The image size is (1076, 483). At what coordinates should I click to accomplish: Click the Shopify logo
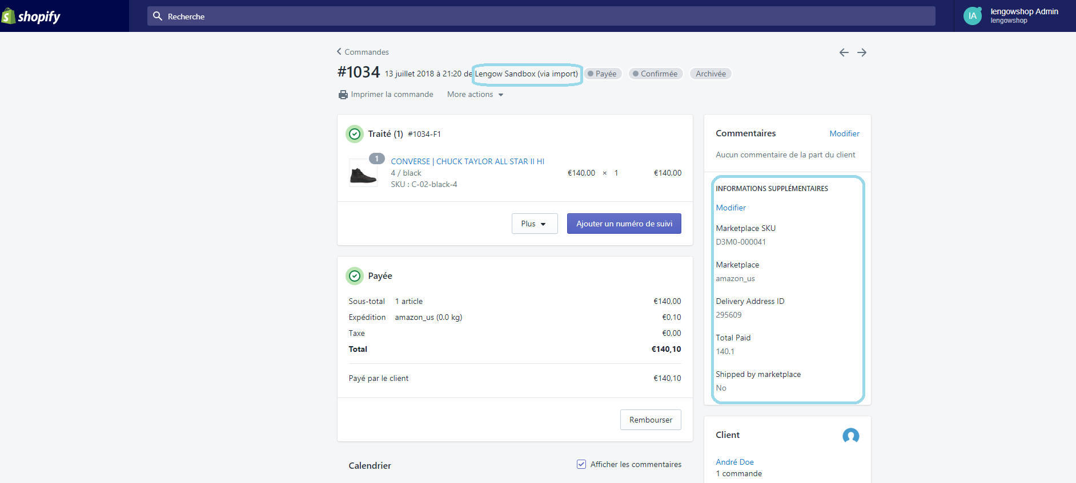tap(31, 17)
